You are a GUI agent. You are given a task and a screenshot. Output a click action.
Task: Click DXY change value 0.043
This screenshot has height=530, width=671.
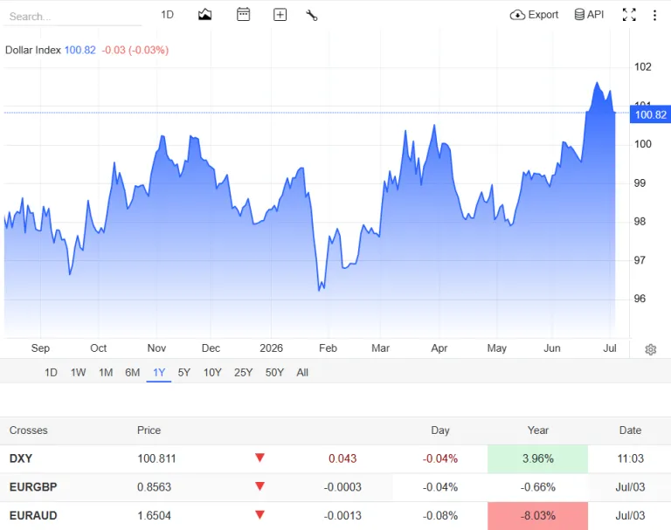(x=342, y=458)
